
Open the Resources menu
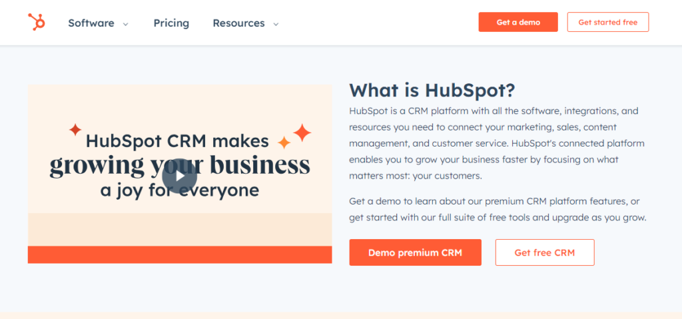coord(239,23)
